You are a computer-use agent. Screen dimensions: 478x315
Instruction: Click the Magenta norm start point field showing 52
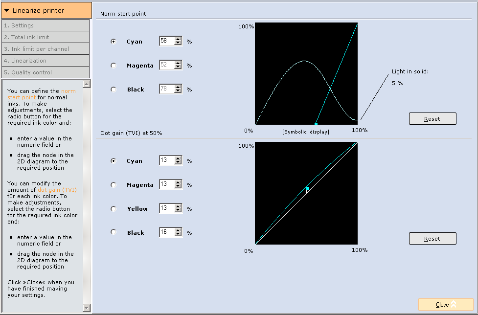pos(166,65)
